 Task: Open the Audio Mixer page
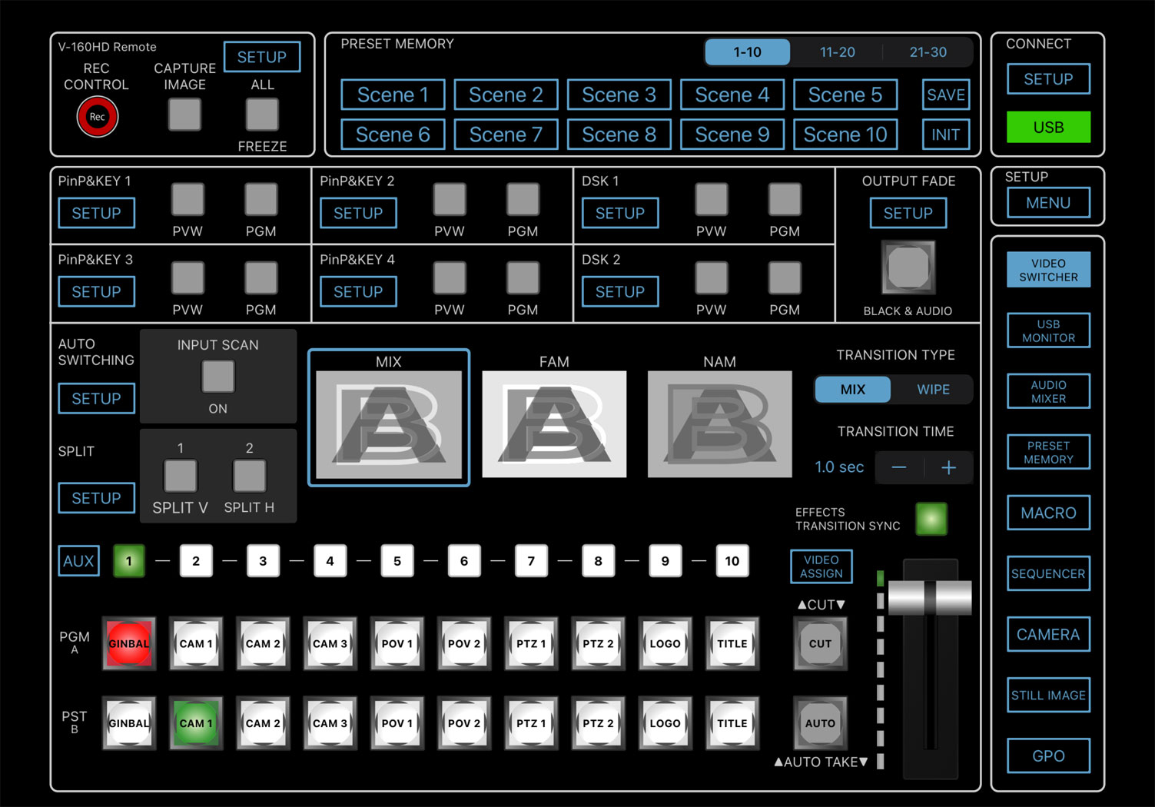point(1048,391)
